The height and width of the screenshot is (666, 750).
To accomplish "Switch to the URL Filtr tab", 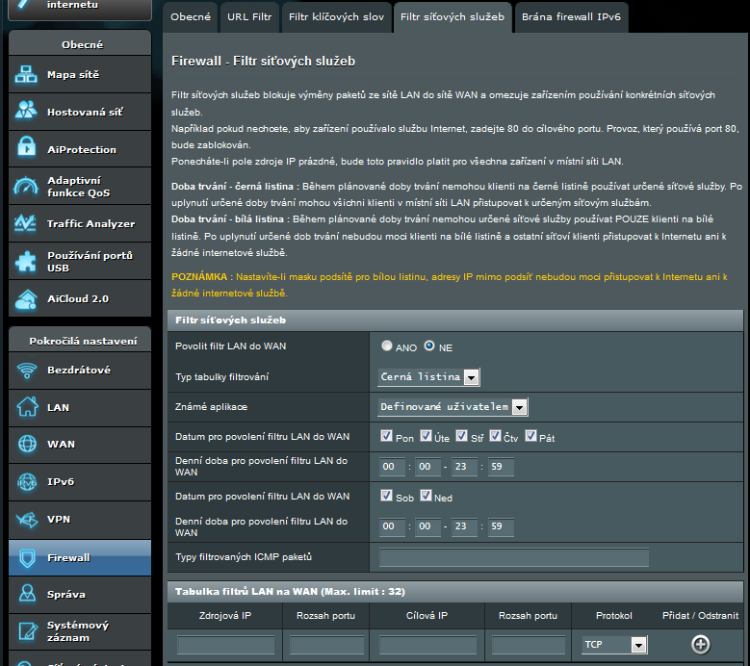I will [x=250, y=17].
